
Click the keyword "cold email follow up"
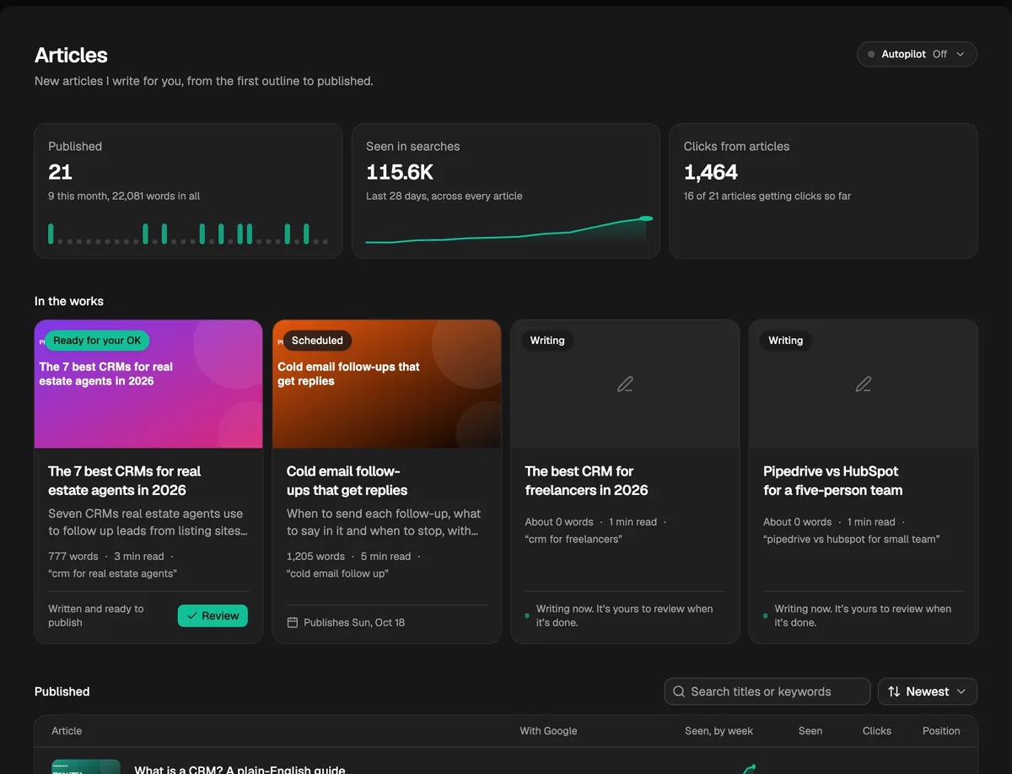point(337,573)
